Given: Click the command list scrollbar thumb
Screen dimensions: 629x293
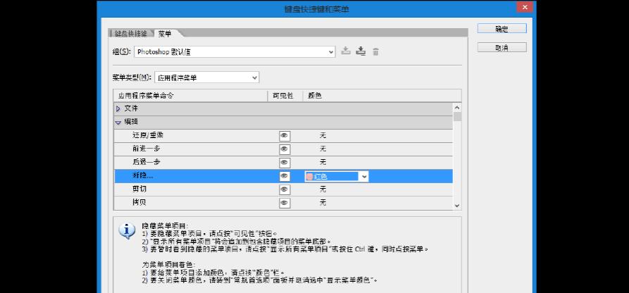Looking at the screenshot, I should (x=457, y=117).
